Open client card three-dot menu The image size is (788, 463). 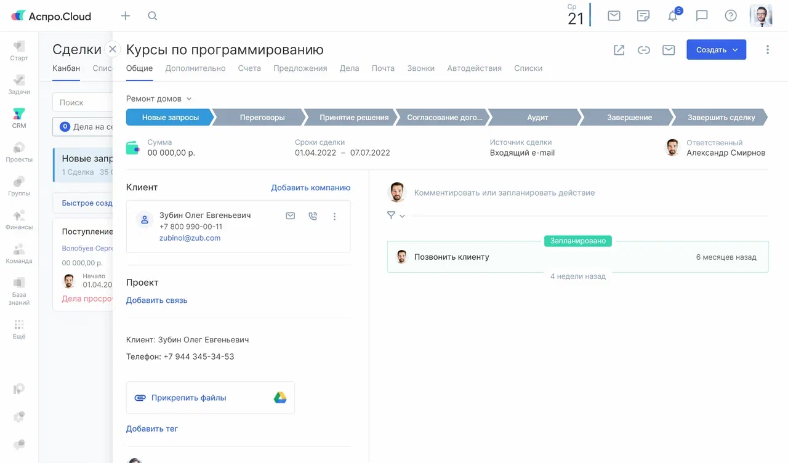335,216
